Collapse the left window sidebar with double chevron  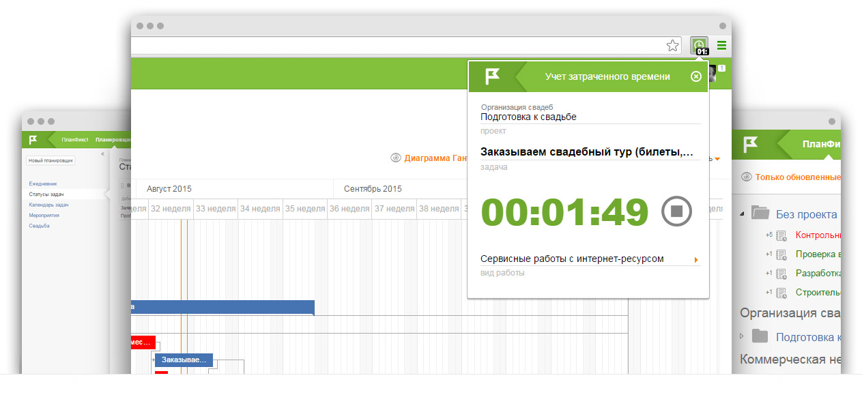102,154
